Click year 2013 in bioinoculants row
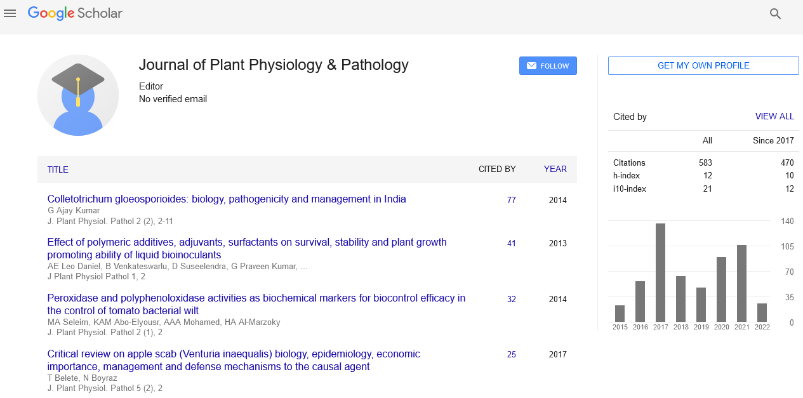Viewport: 803px width, 398px height. pos(558,243)
